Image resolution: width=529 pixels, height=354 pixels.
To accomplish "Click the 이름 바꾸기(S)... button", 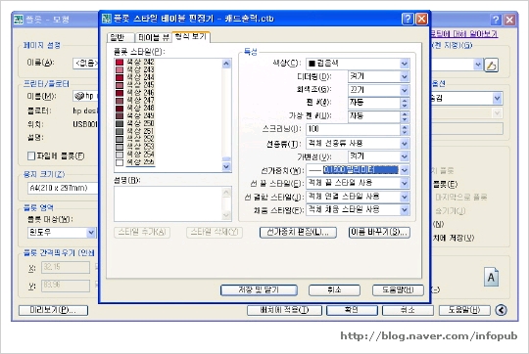I will click(379, 232).
